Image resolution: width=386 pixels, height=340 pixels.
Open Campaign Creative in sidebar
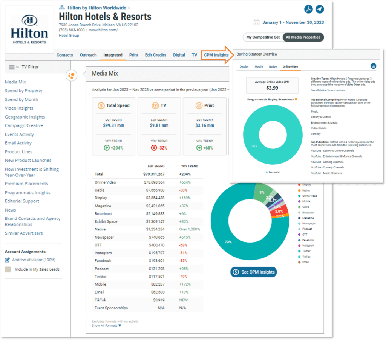pyautogui.click(x=24, y=125)
